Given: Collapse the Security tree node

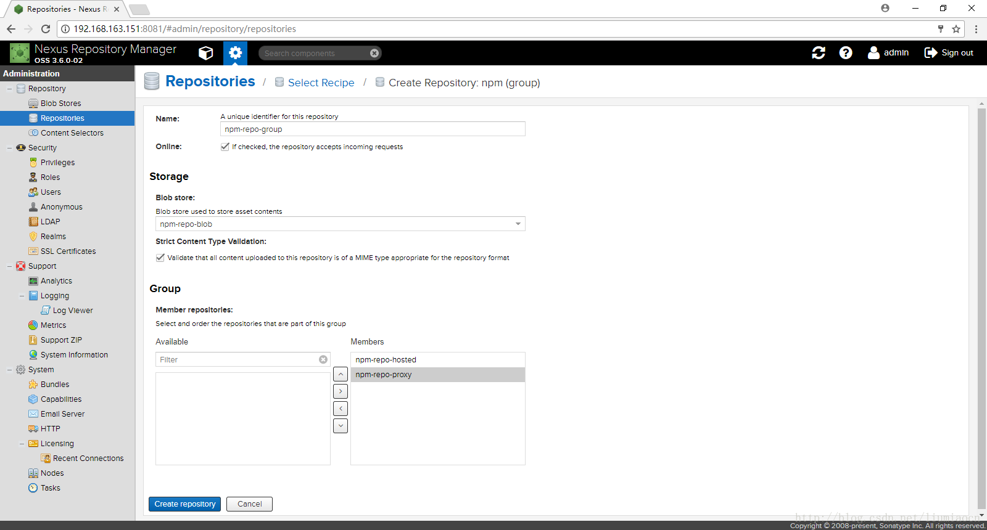Looking at the screenshot, I should (x=9, y=148).
